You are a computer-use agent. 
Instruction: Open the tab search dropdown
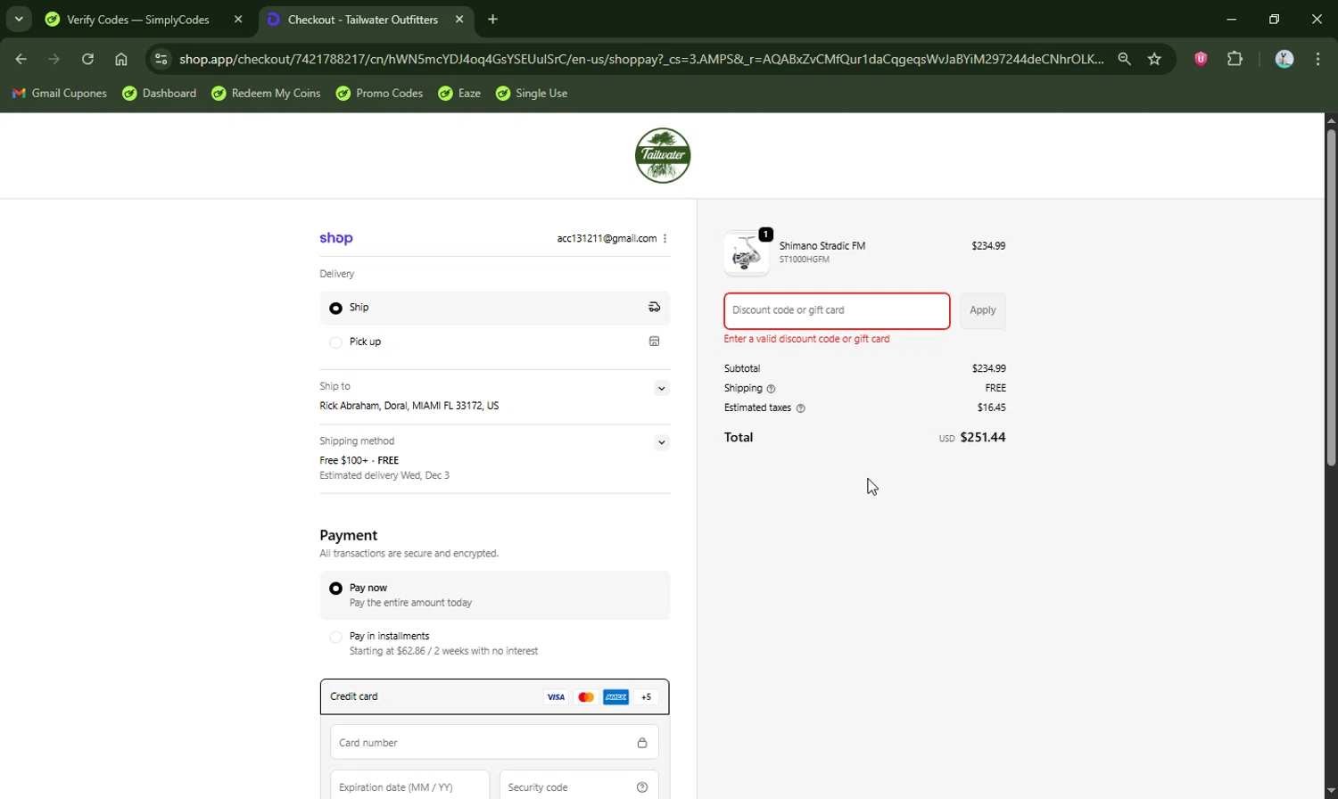click(19, 19)
